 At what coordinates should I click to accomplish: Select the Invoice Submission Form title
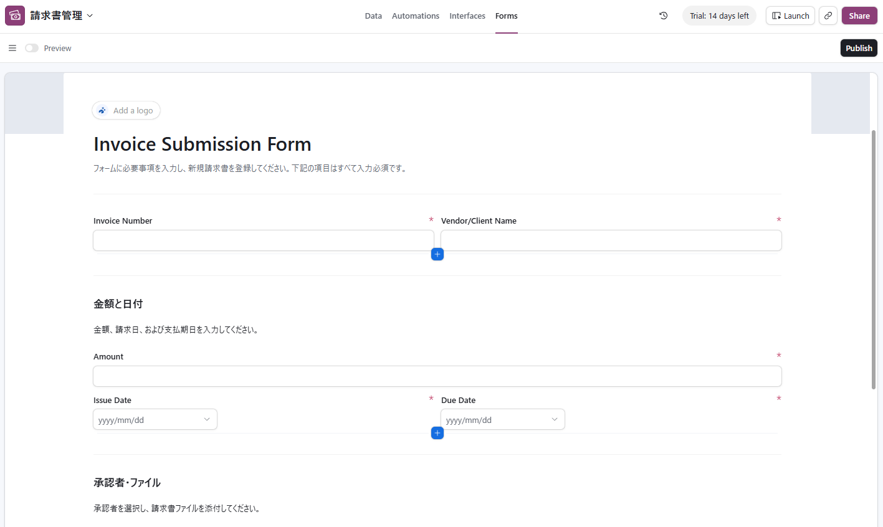tap(203, 144)
